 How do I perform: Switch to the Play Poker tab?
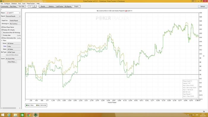(13, 6)
